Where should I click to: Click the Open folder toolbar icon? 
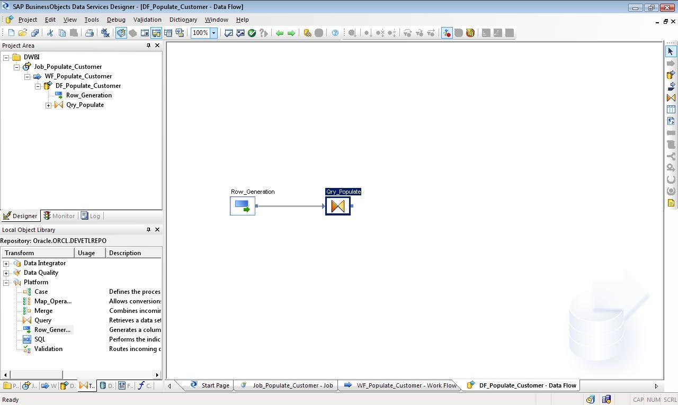point(23,33)
